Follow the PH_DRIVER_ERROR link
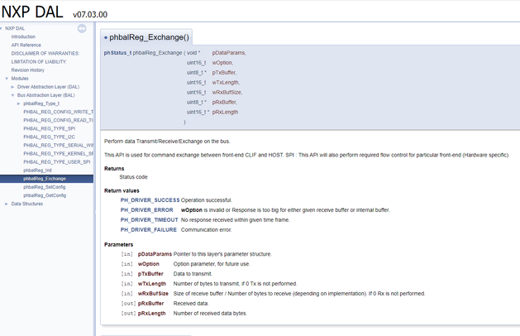Viewport: 520px width, 336px height. [146, 210]
